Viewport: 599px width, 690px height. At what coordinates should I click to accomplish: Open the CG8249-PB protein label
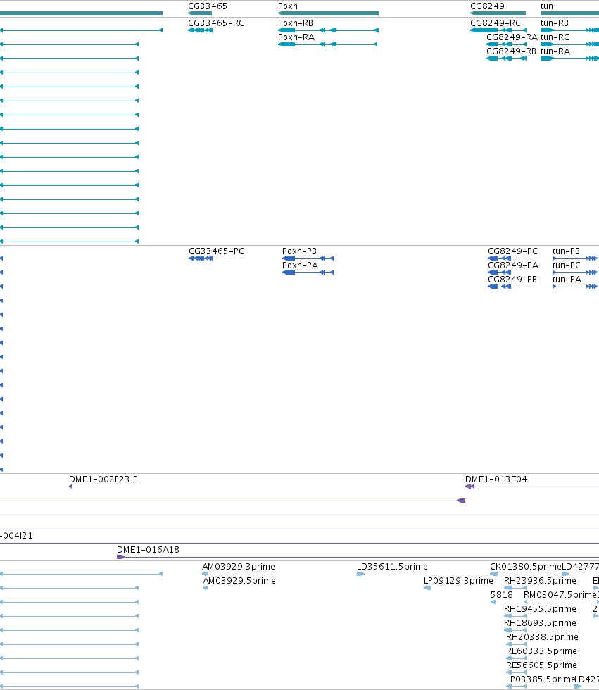[x=512, y=279]
